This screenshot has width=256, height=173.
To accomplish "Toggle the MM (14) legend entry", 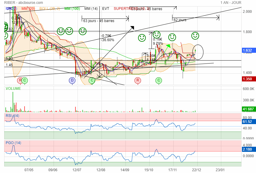I will click(91, 9).
